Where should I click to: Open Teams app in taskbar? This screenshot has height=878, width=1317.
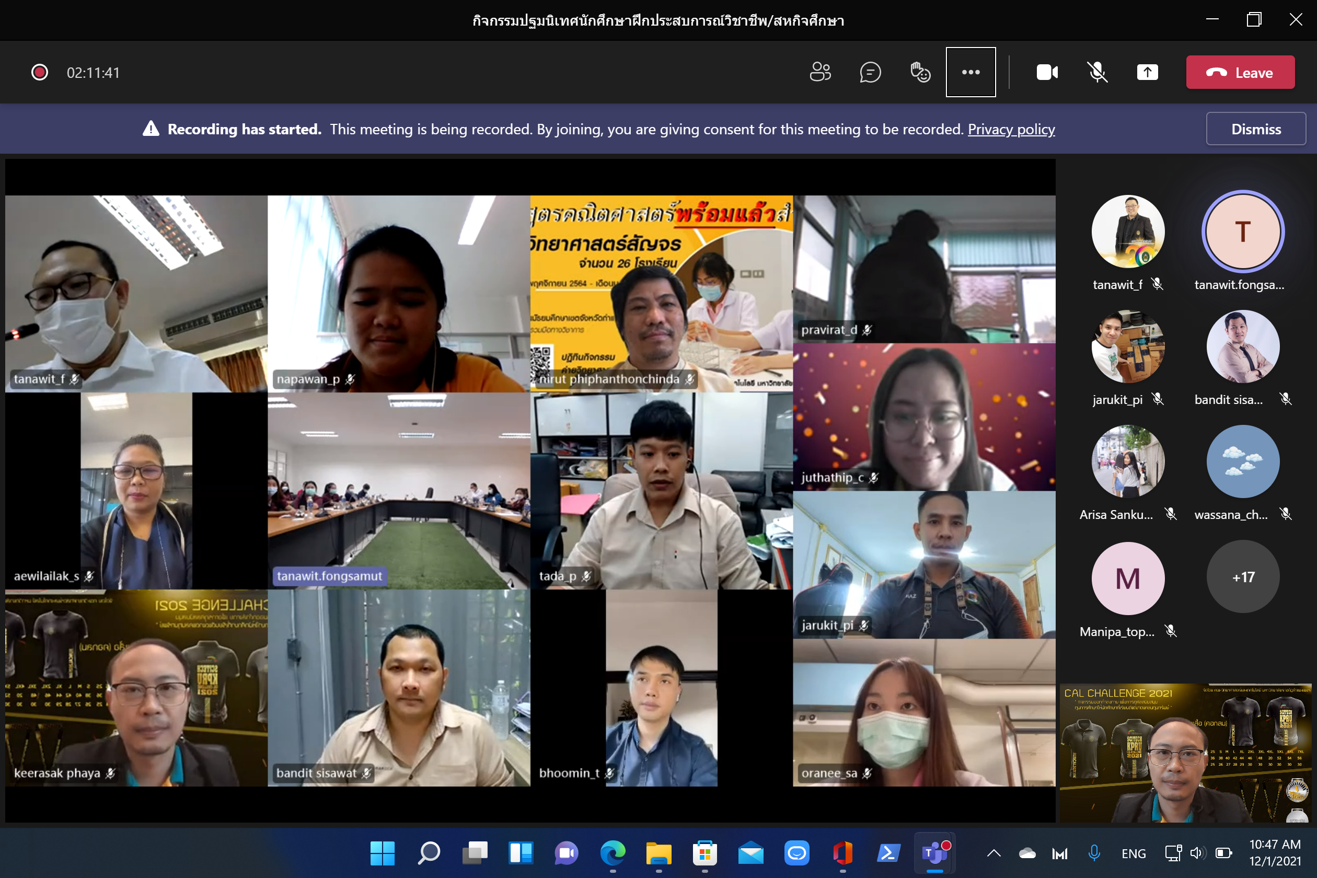[934, 853]
